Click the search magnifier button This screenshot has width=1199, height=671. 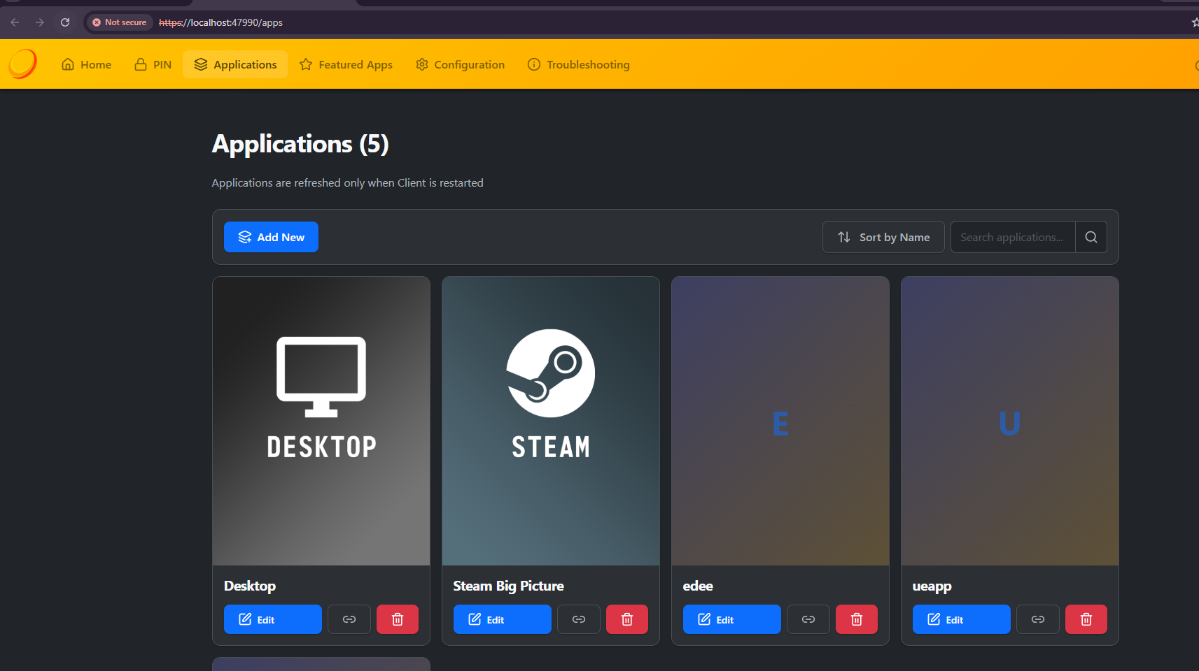click(x=1091, y=237)
